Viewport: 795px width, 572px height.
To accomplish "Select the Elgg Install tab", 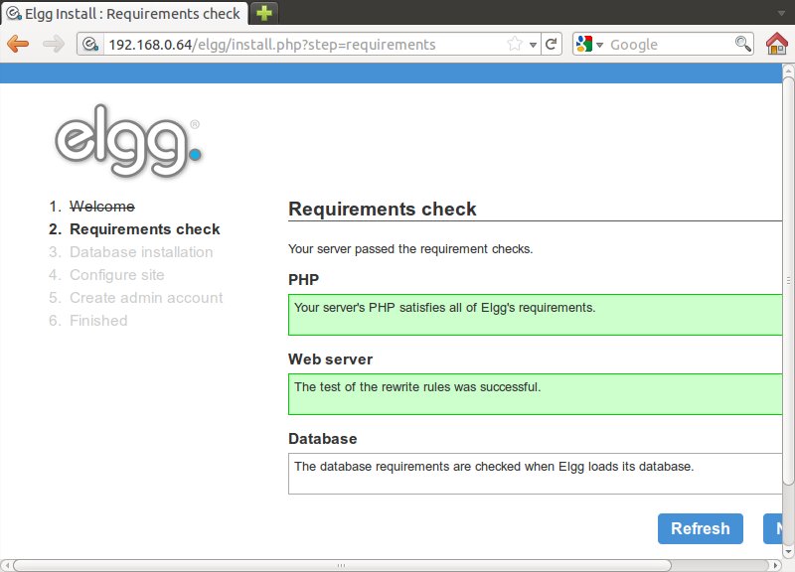I will (x=125, y=13).
